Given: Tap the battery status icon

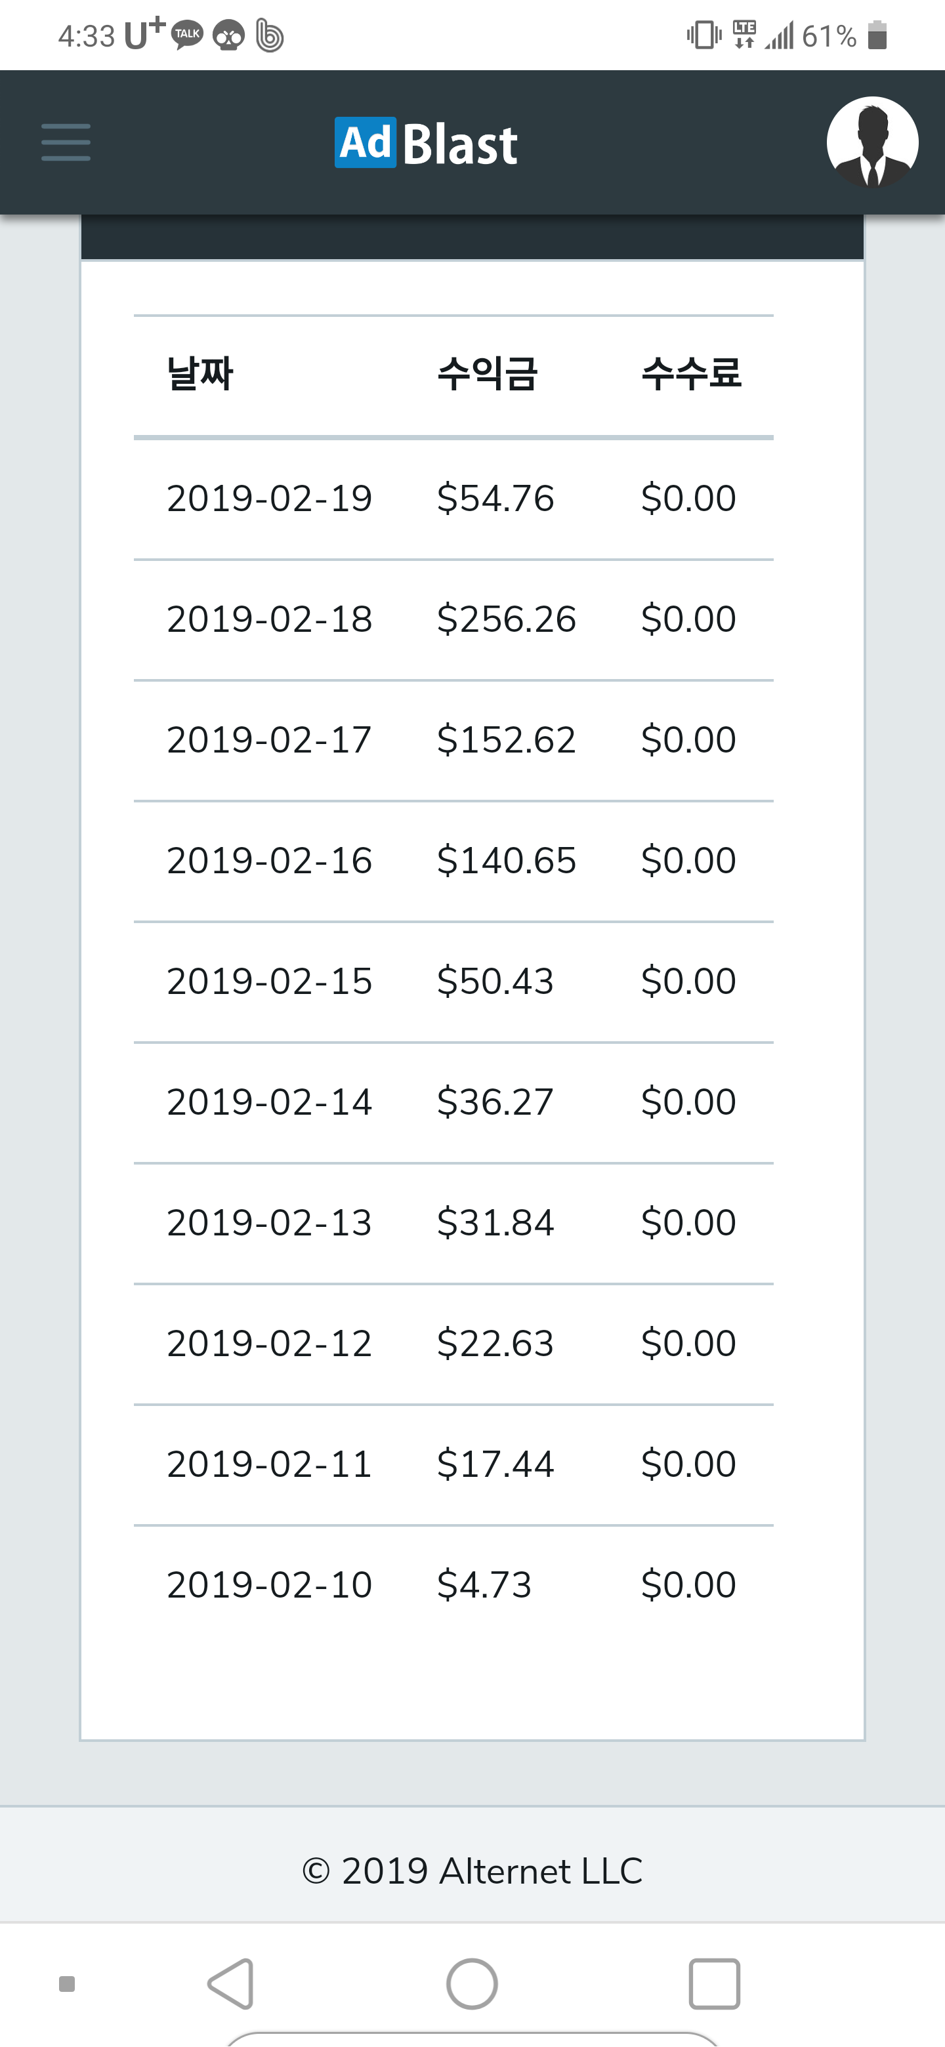Looking at the screenshot, I should click(877, 36).
